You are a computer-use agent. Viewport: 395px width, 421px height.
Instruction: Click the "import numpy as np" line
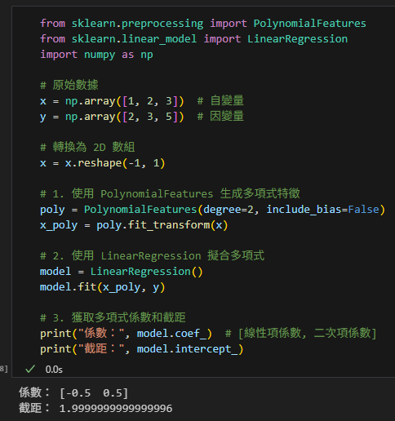(x=96, y=55)
